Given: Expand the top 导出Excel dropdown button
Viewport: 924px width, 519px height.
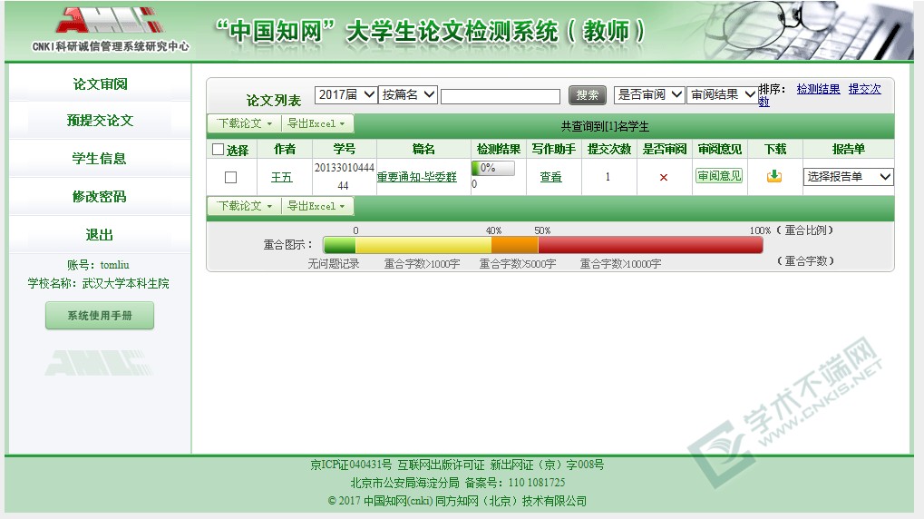Looking at the screenshot, I should tap(317, 123).
